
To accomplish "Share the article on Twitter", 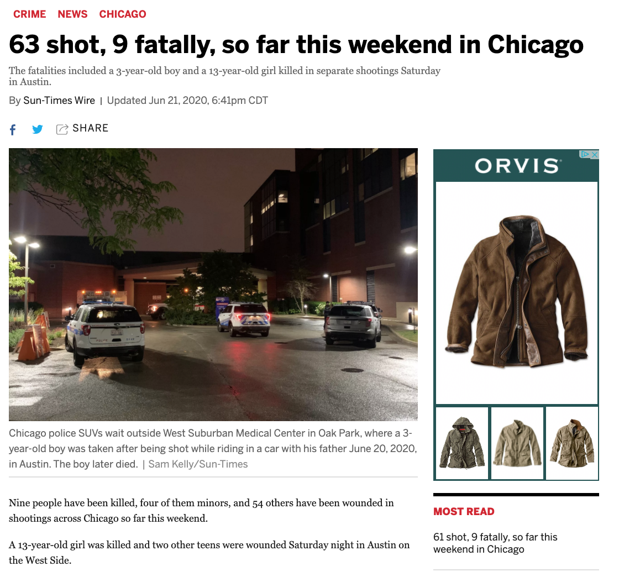I will pyautogui.click(x=38, y=129).
